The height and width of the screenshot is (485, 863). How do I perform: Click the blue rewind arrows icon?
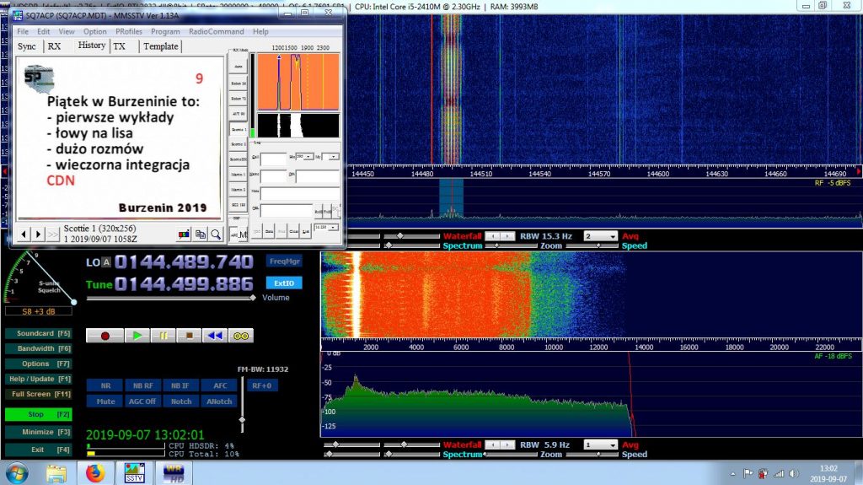pyautogui.click(x=215, y=336)
